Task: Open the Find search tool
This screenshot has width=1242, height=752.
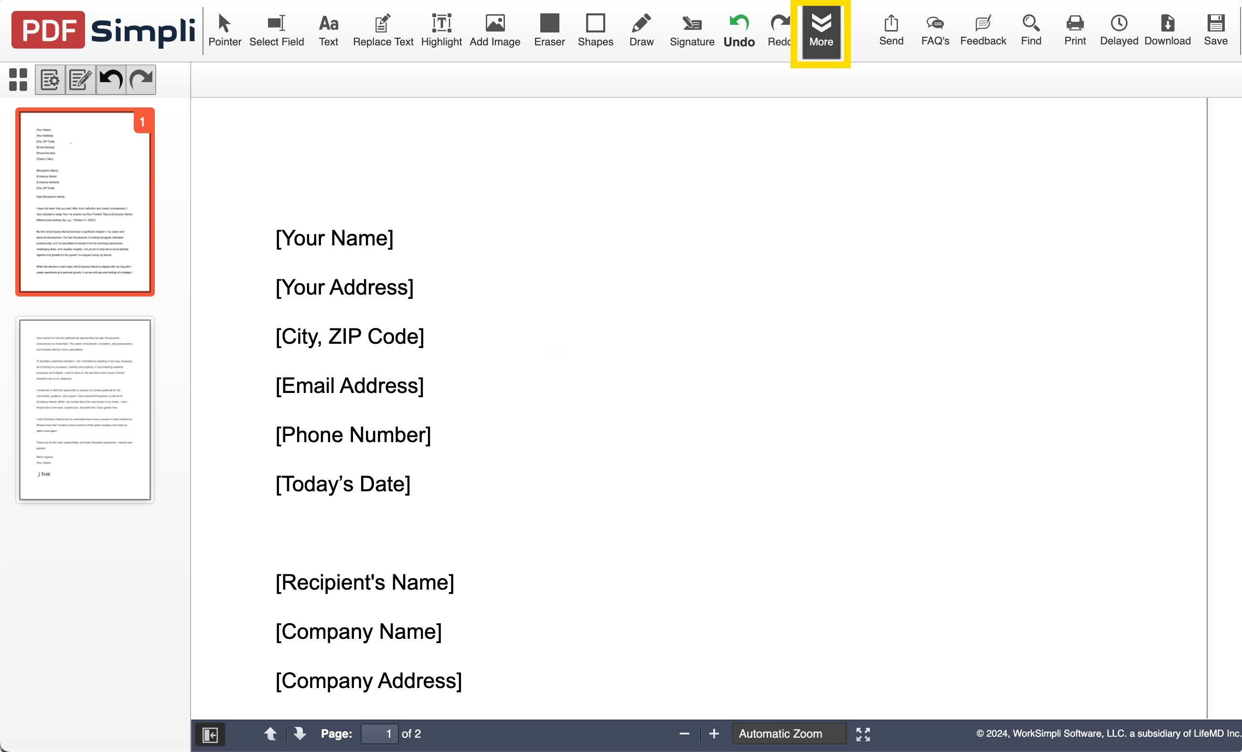Action: (x=1030, y=30)
